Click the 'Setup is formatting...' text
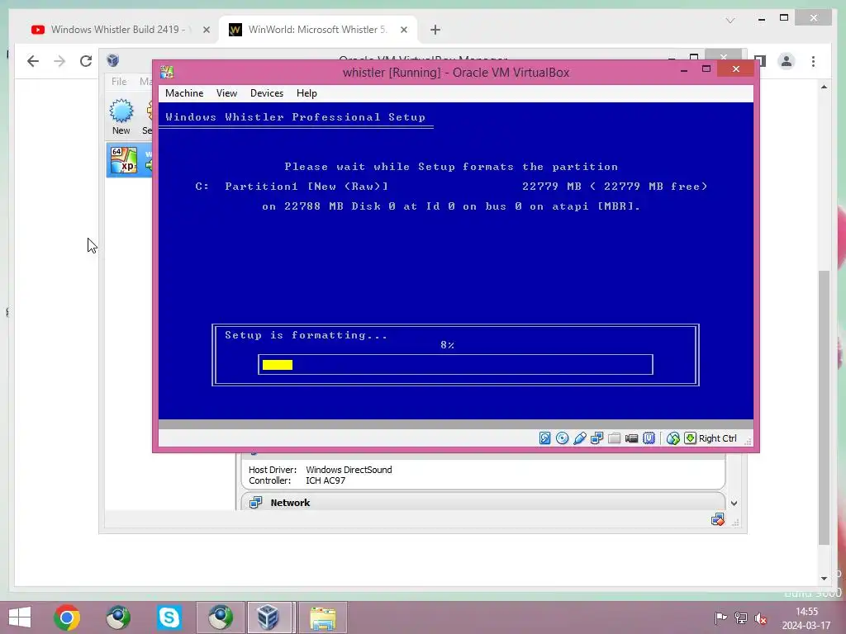This screenshot has width=846, height=634. [306, 335]
